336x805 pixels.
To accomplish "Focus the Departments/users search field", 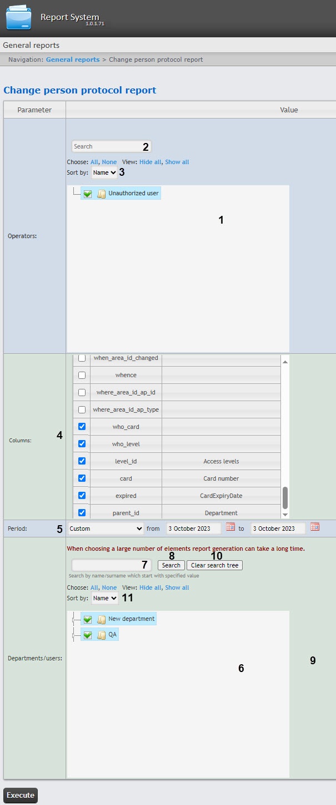I will pos(112,565).
